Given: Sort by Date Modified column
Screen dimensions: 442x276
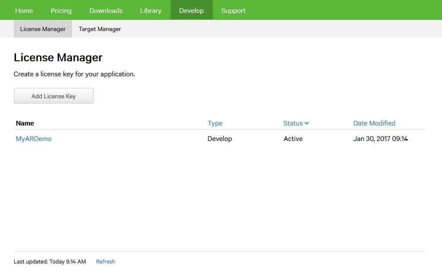Looking at the screenshot, I should click(x=374, y=123).
